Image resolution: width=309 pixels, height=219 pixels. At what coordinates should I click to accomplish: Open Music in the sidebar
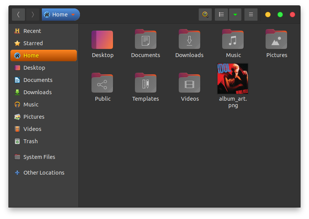tap(43, 105)
